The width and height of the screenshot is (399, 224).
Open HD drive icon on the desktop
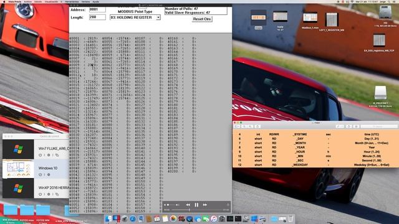pyautogui.click(x=385, y=12)
